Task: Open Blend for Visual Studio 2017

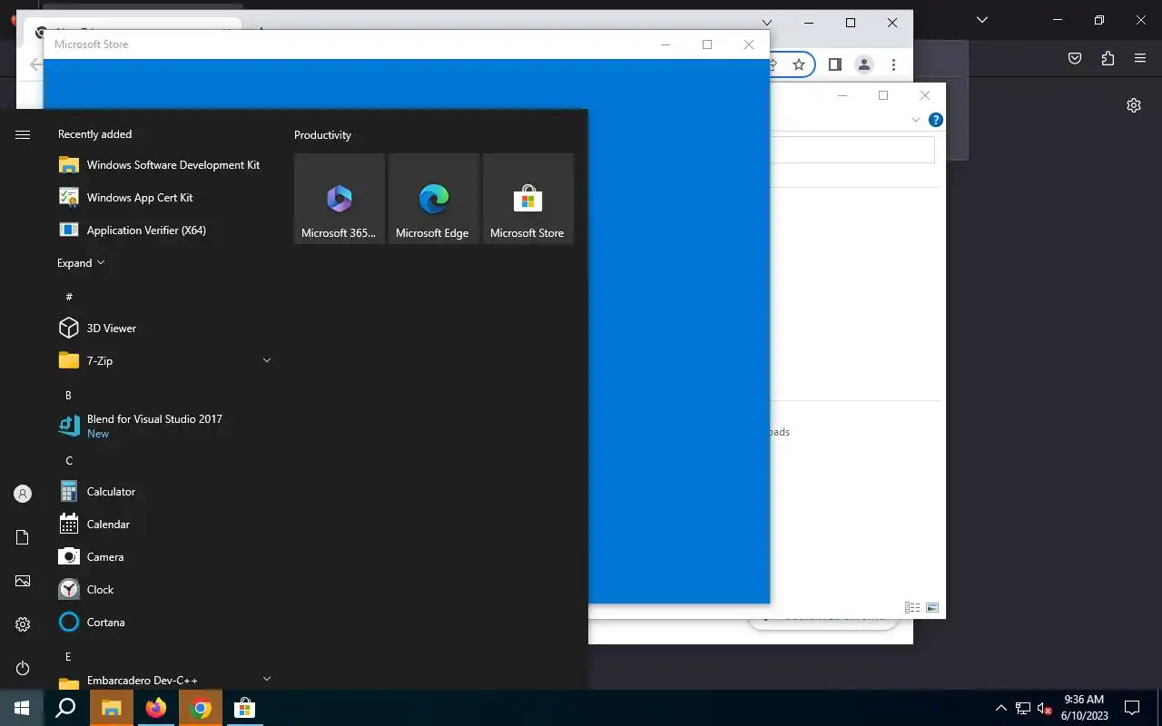Action: tap(164, 427)
